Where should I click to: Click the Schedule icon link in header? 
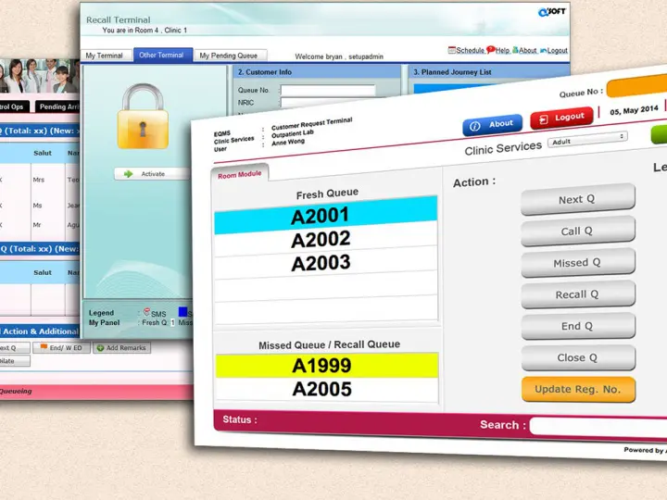(x=466, y=51)
